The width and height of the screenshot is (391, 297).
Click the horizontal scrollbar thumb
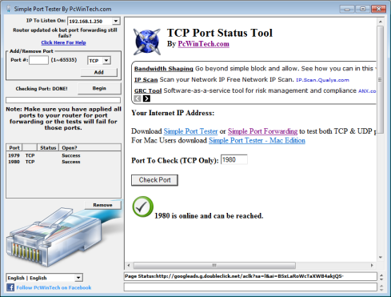[x=214, y=265]
